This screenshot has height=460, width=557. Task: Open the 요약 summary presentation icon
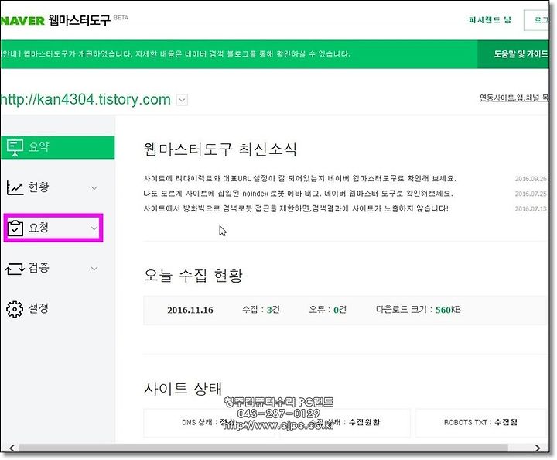tap(15, 147)
